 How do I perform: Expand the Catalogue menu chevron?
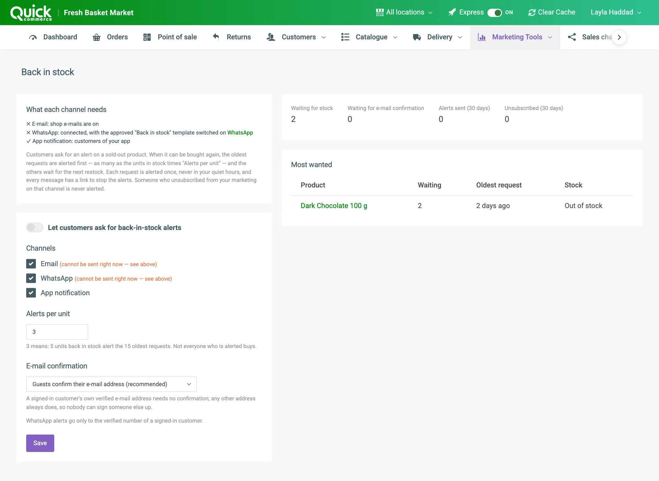(x=395, y=37)
